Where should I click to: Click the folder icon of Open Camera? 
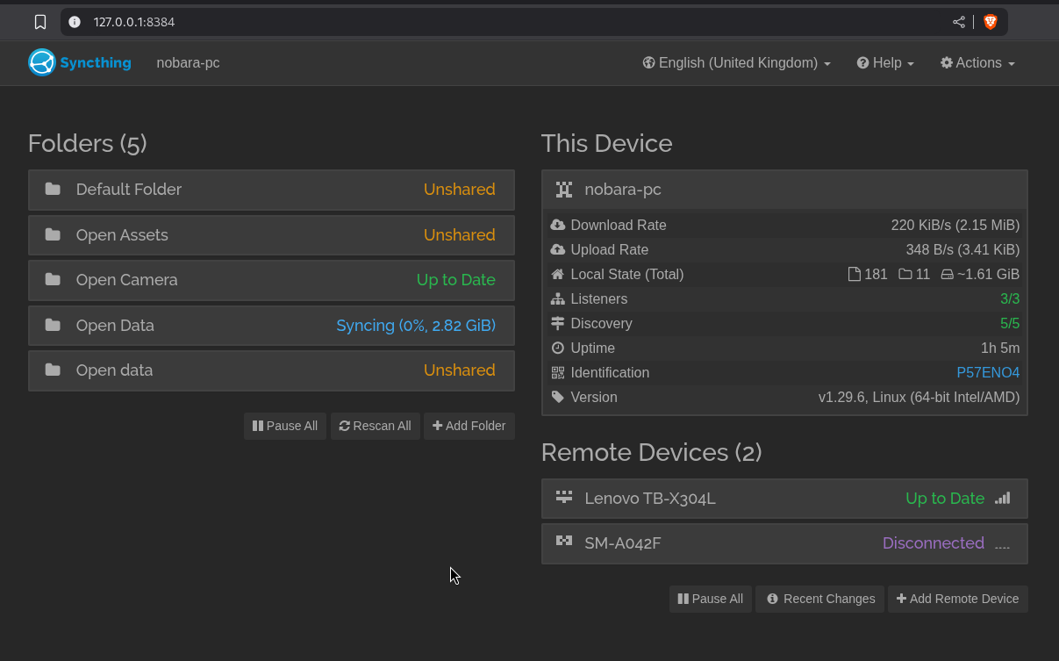(x=53, y=279)
